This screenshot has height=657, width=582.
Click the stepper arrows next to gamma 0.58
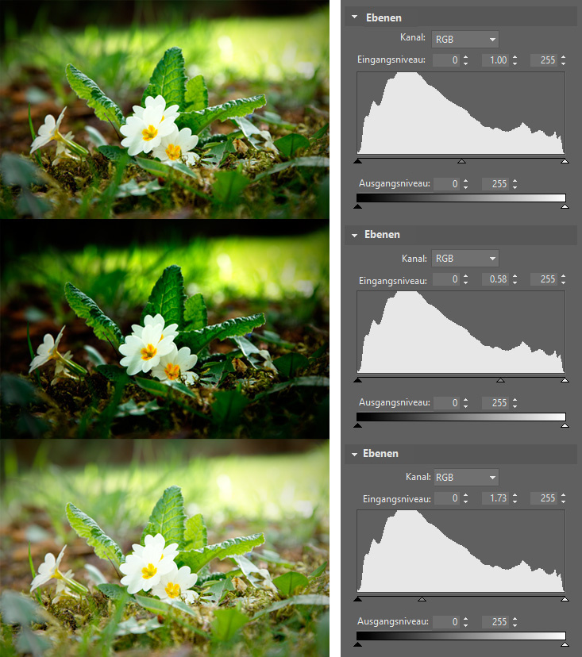pyautogui.click(x=515, y=279)
